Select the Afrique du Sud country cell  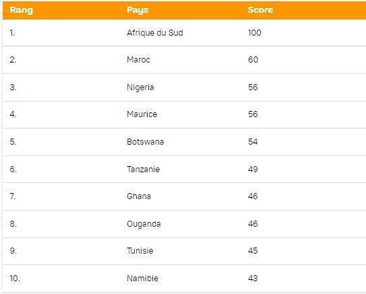click(155, 32)
